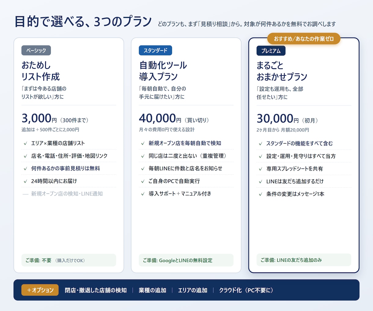Click checkmark beside 24時間以内にお届け
This screenshot has height=311, width=373.
pyautogui.click(x=25, y=181)
